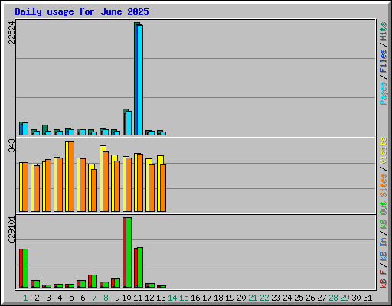Click the kB bar for day 2
The width and height of the screenshot is (392, 306).
click(x=35, y=284)
